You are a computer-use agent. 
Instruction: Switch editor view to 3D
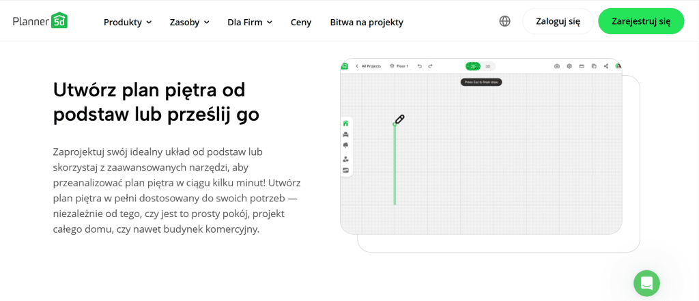(487, 66)
